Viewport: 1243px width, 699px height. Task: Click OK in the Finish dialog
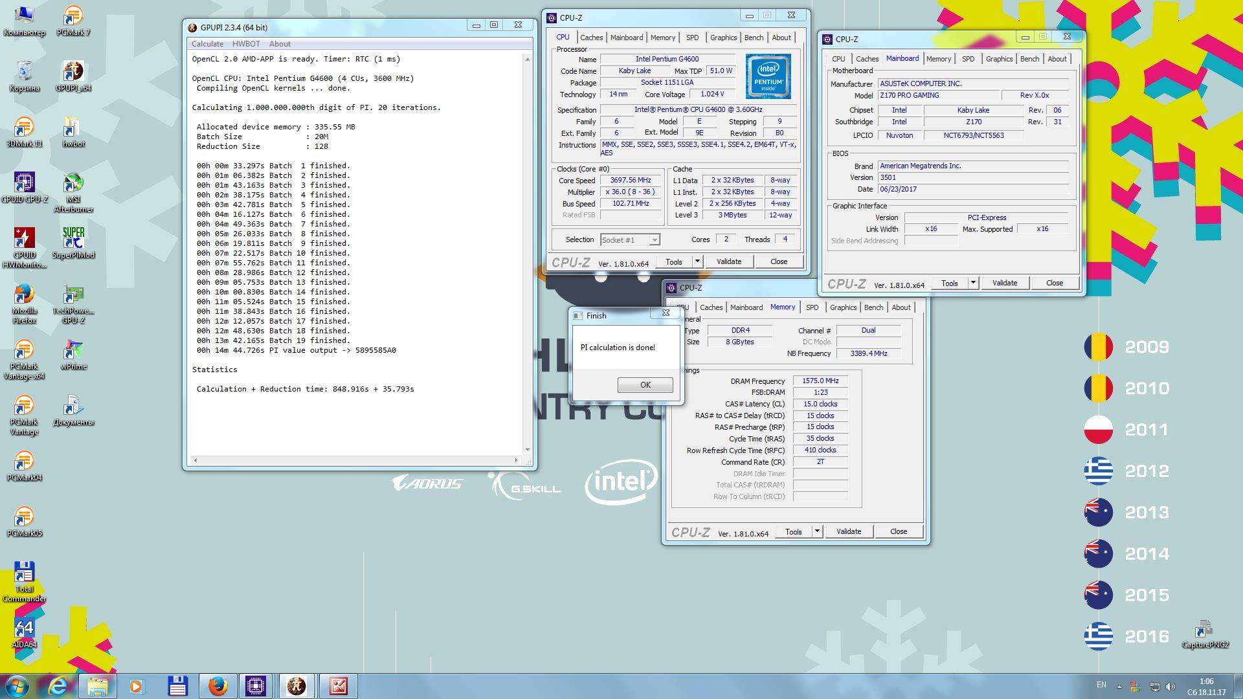pyautogui.click(x=645, y=385)
